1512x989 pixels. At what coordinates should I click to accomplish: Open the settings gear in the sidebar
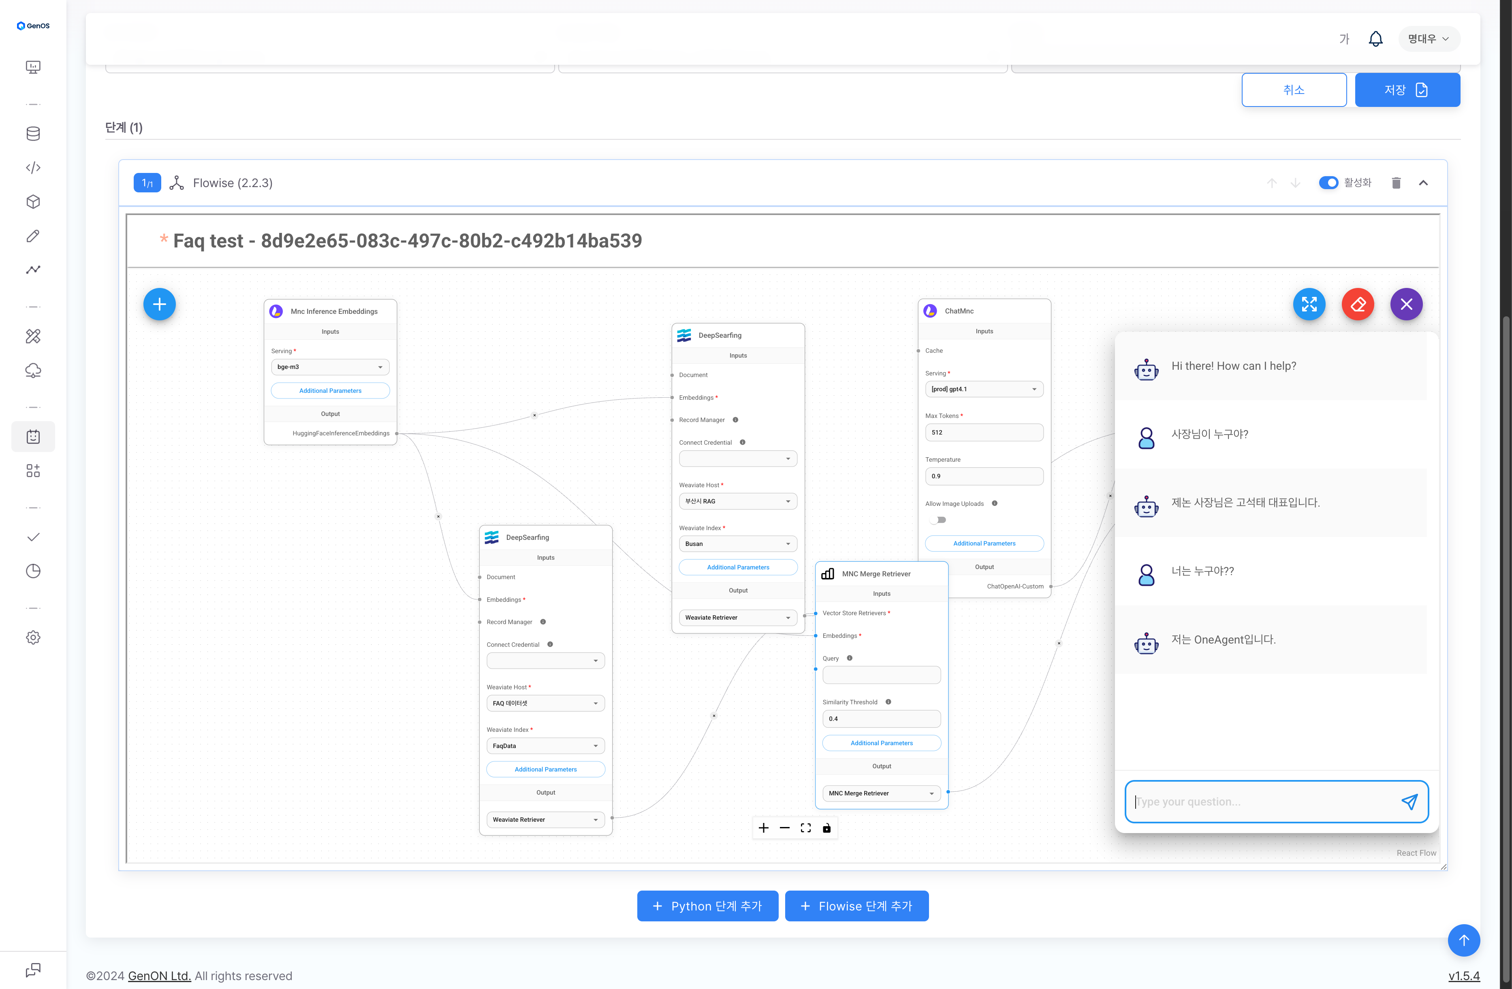pyautogui.click(x=33, y=637)
